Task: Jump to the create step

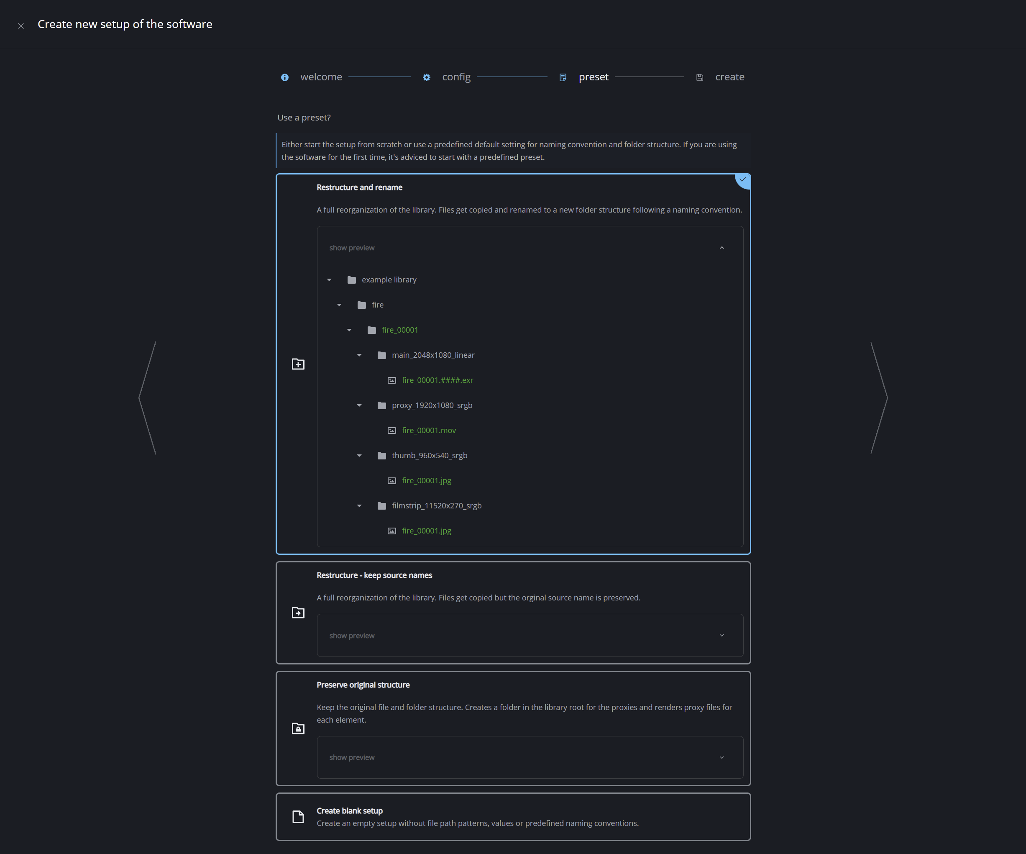Action: (729, 77)
